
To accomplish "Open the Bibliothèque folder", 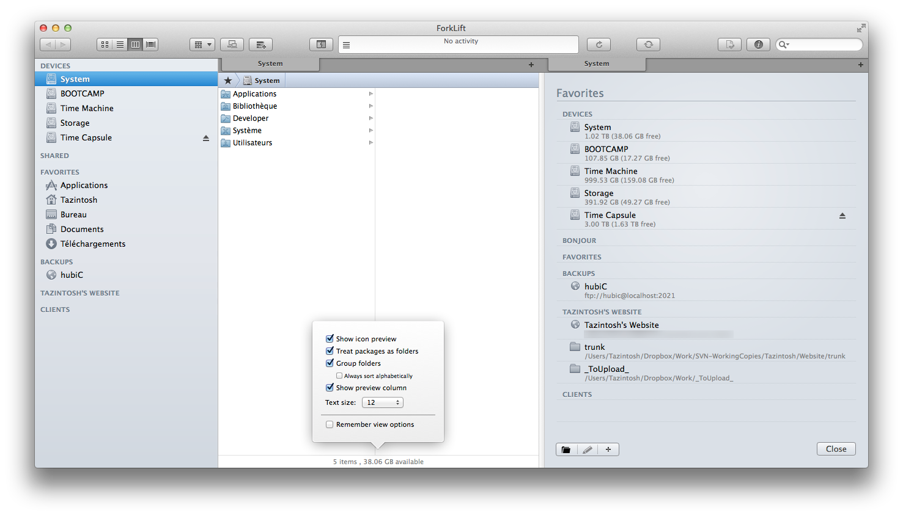I will 254,106.
